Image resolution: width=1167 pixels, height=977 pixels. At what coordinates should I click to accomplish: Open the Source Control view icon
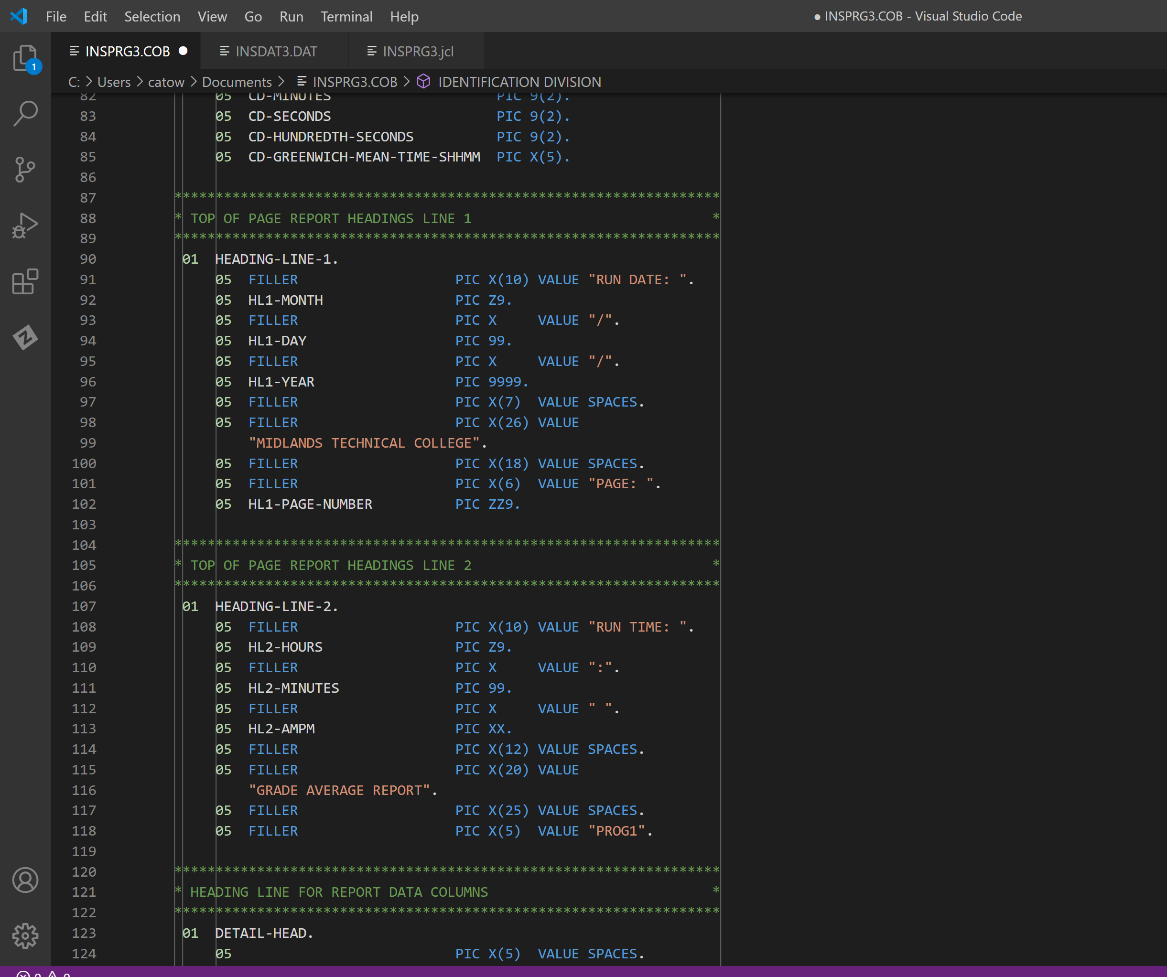tap(25, 170)
